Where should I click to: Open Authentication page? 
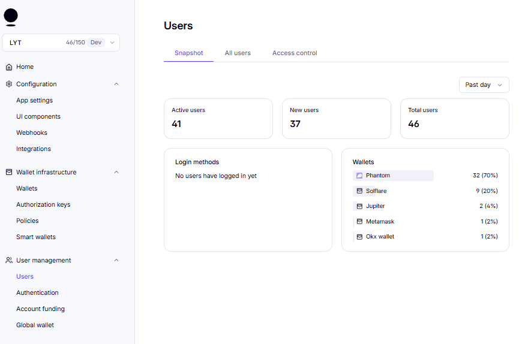click(37, 292)
